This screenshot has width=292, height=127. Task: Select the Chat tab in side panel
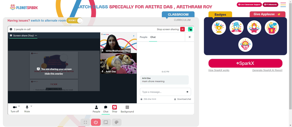[153, 37]
